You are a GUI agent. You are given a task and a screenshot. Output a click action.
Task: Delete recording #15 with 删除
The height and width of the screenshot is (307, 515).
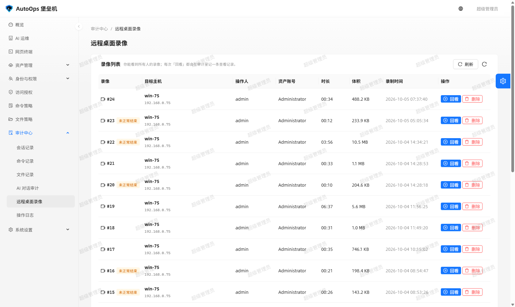472,292
